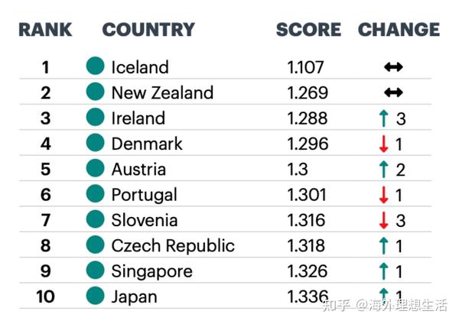Image resolution: width=459 pixels, height=324 pixels.
Task: Click the teal circle next to New Zealand
Action: [x=95, y=92]
